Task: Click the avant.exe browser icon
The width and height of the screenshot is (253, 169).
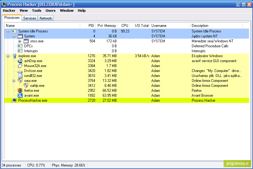Action: [20, 95]
